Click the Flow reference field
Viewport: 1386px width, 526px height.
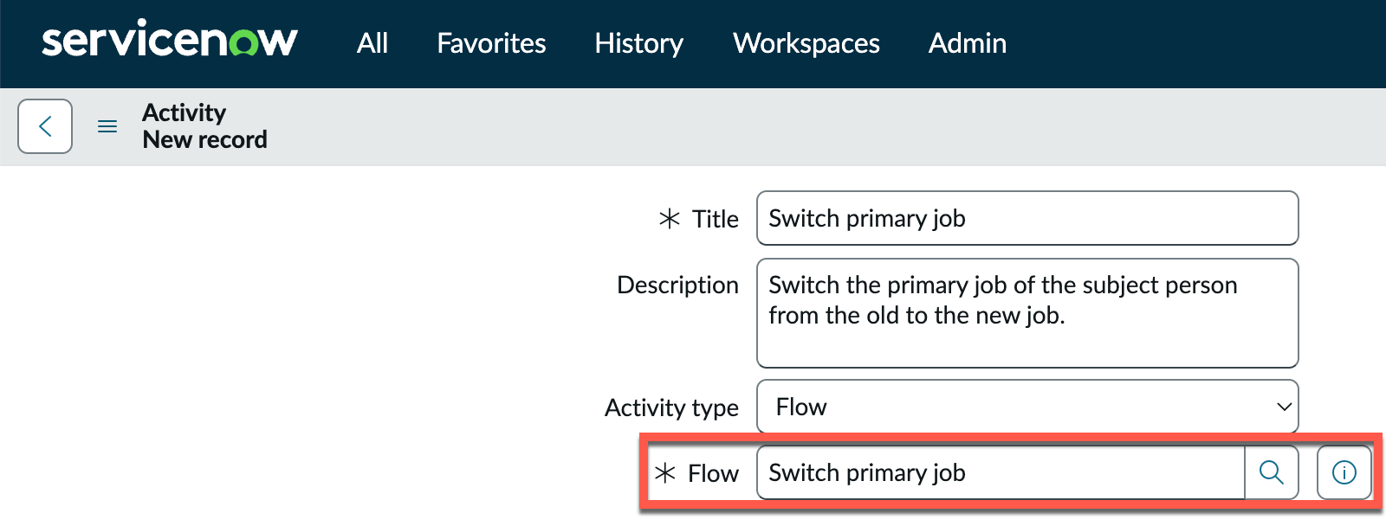click(1001, 472)
